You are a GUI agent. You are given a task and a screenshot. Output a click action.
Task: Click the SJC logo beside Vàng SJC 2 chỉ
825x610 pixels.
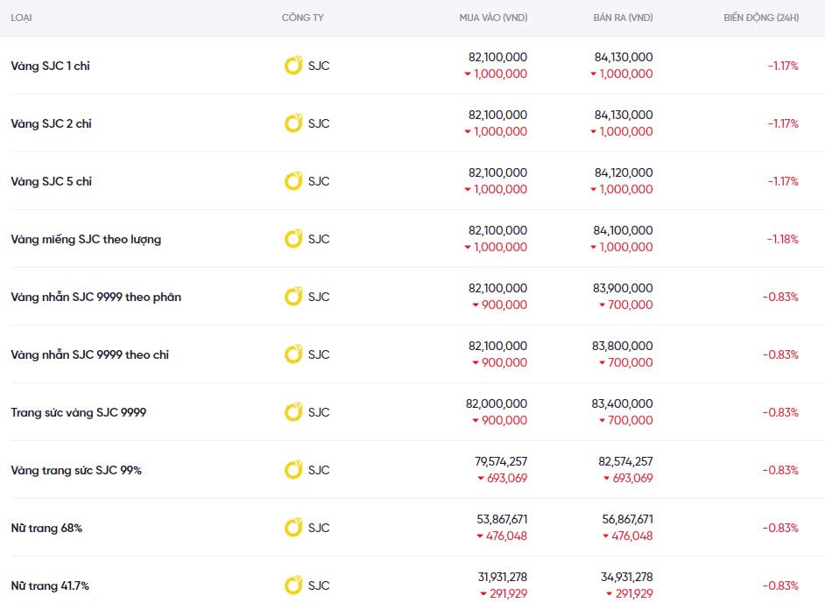pos(293,123)
